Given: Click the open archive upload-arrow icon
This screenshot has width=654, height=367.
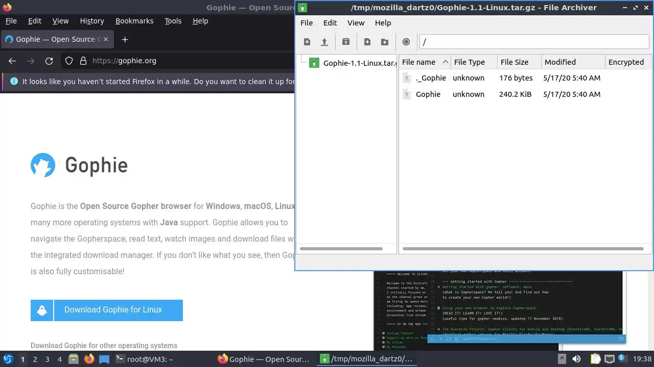Looking at the screenshot, I should point(324,42).
